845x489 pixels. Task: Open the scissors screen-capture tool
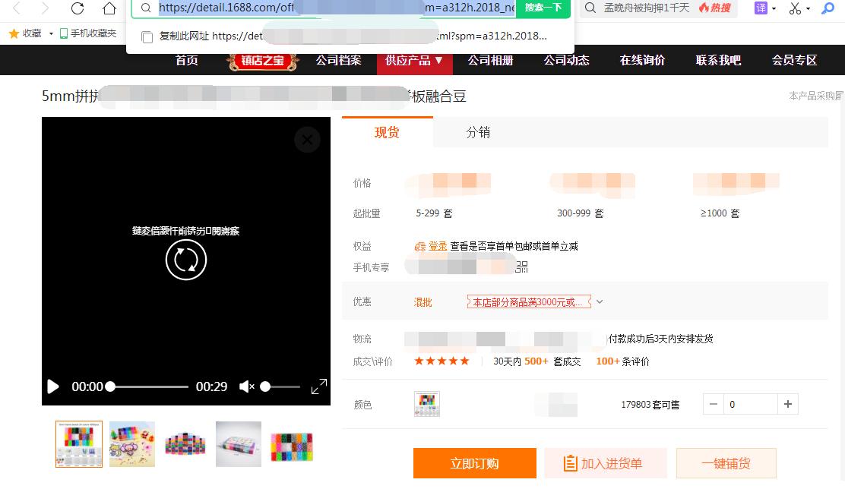point(795,8)
